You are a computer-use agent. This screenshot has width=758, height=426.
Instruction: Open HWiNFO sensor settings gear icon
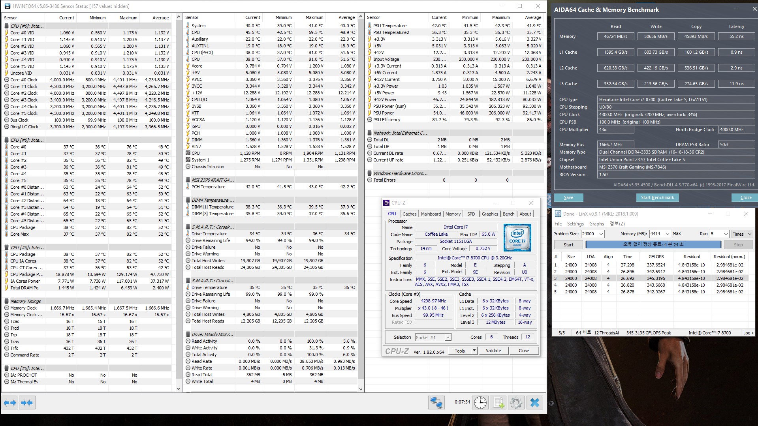click(x=516, y=403)
